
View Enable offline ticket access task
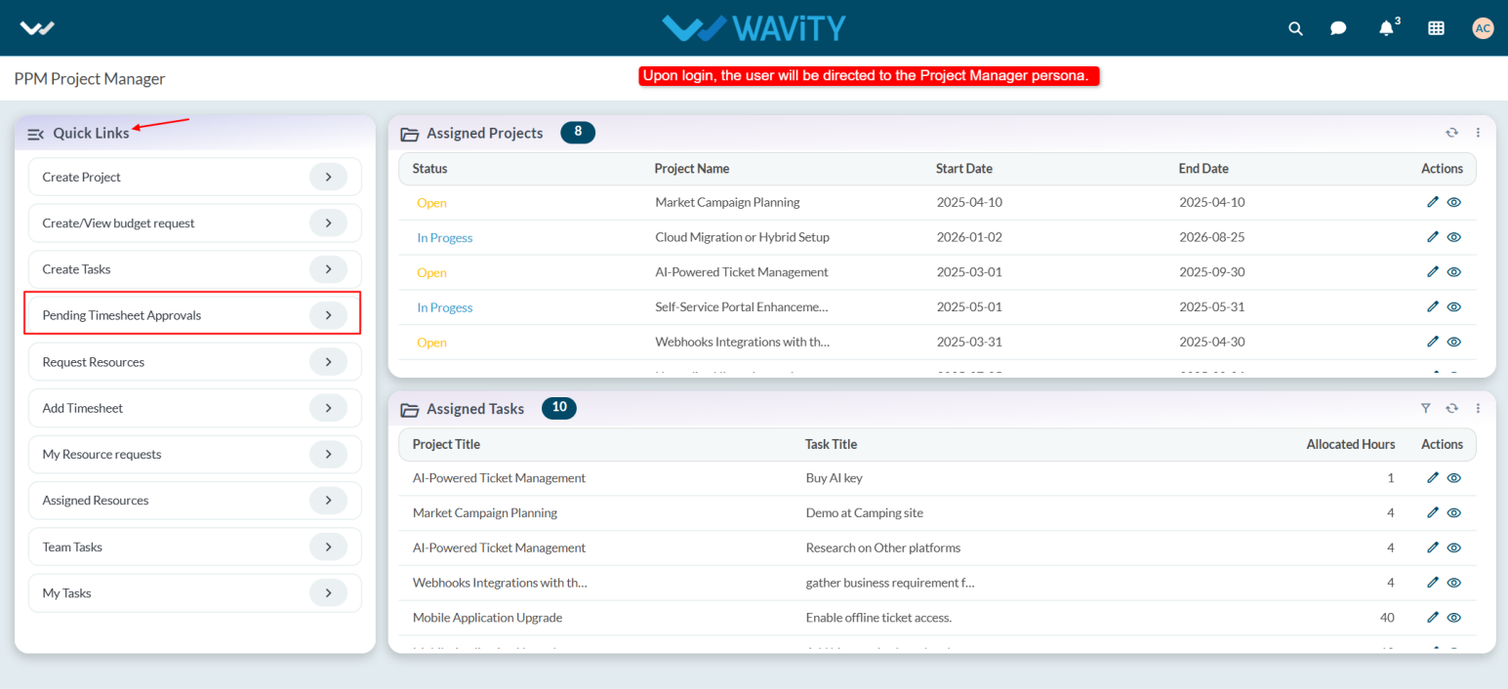pos(1453,618)
